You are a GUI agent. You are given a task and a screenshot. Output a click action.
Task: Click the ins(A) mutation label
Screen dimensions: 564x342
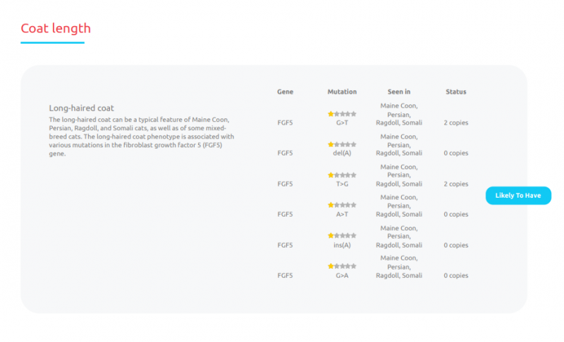click(342, 245)
